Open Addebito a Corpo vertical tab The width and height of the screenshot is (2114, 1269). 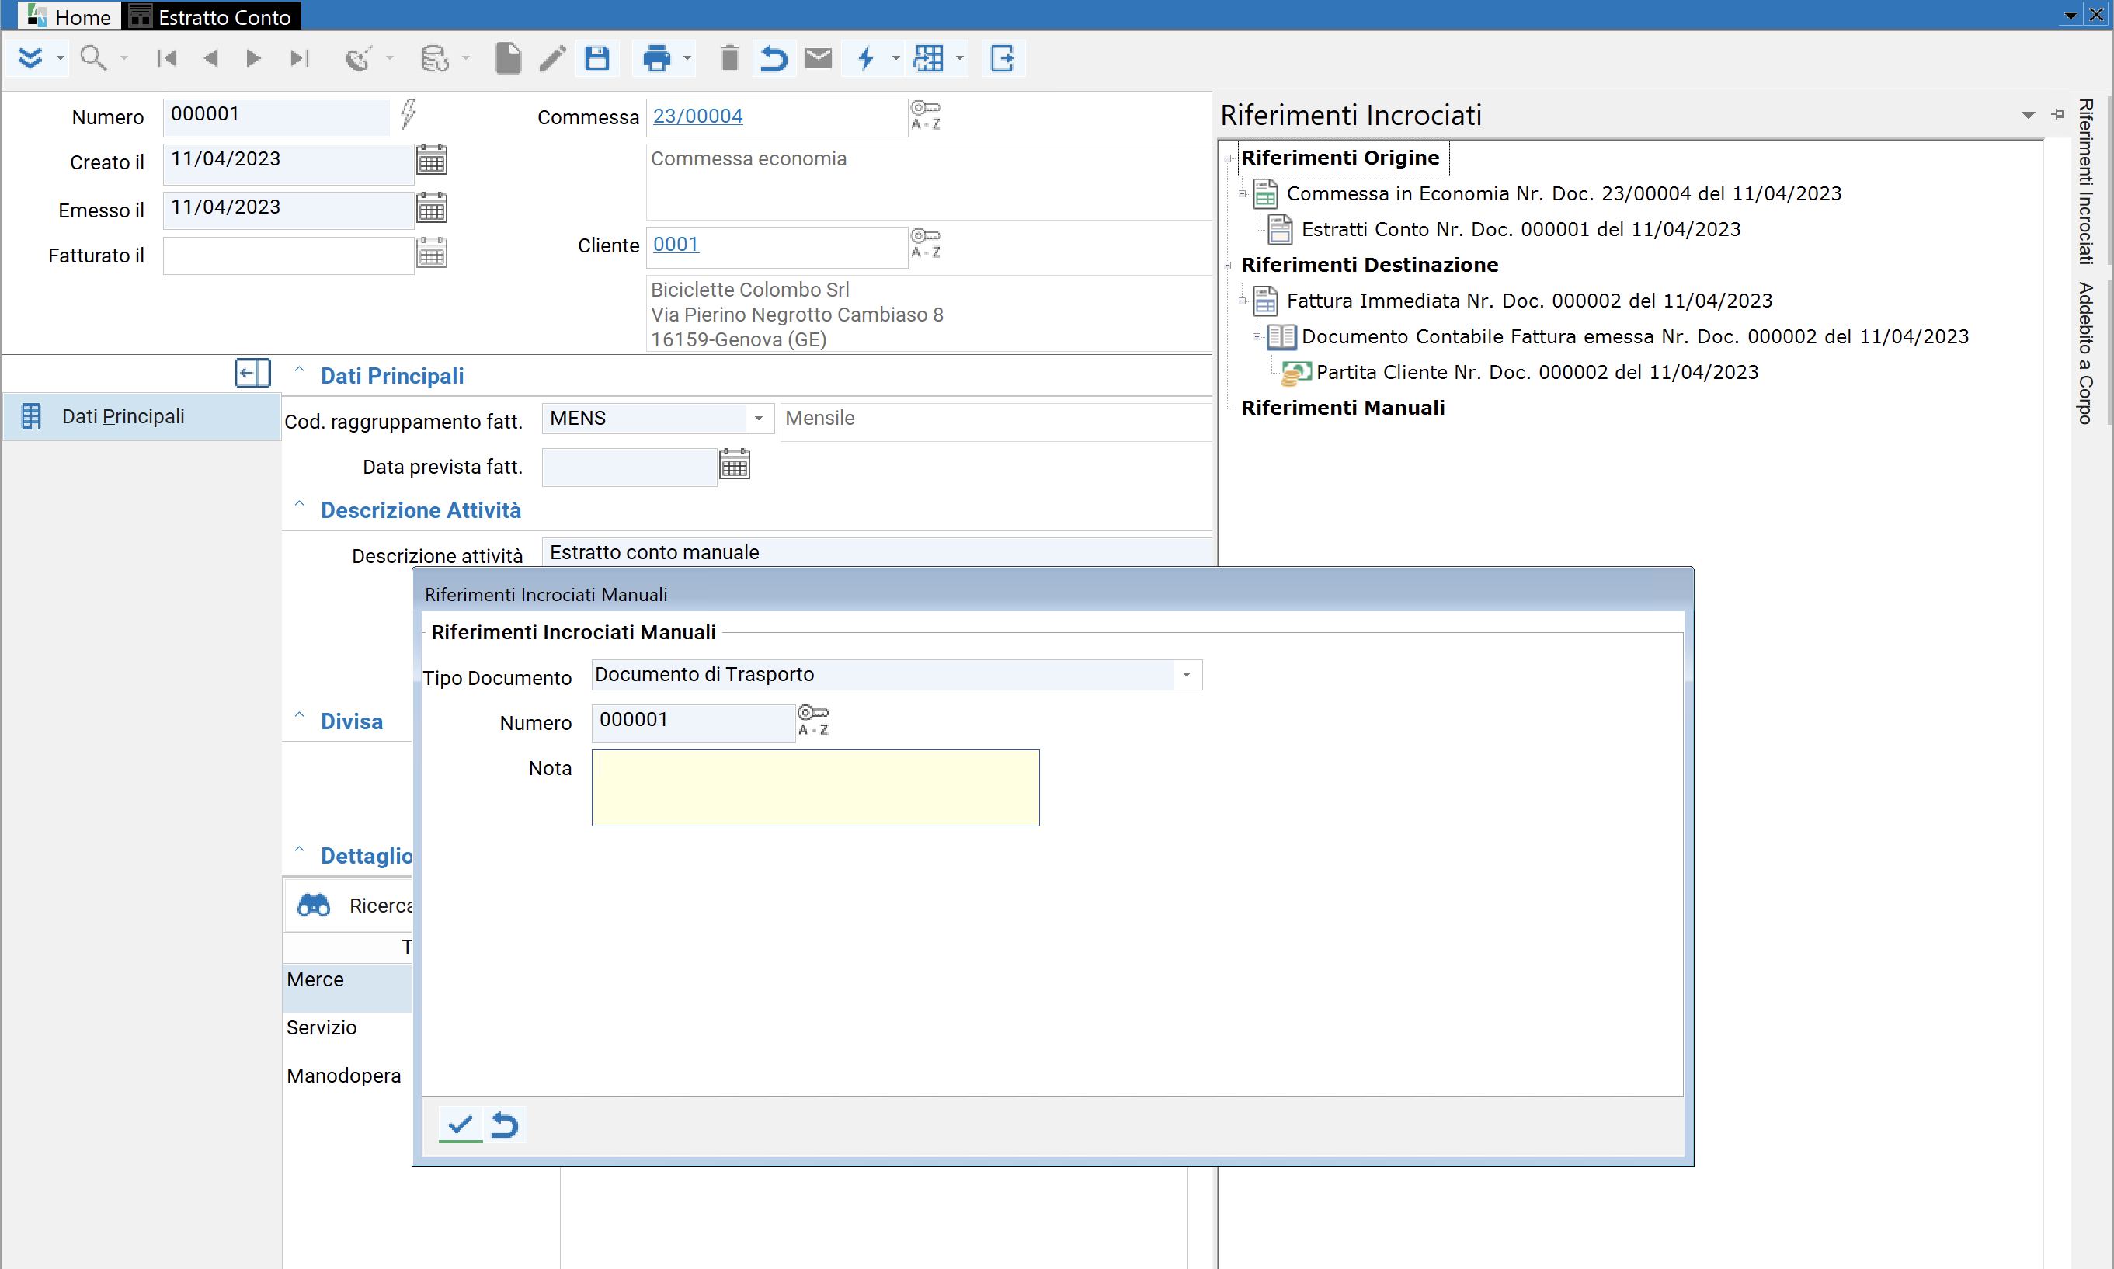coord(2087,353)
